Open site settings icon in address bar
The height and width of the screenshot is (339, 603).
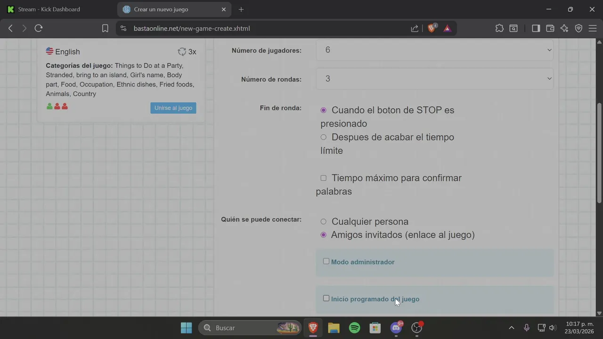(x=123, y=28)
